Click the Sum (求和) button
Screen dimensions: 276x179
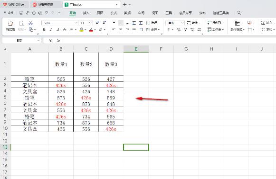(268, 29)
